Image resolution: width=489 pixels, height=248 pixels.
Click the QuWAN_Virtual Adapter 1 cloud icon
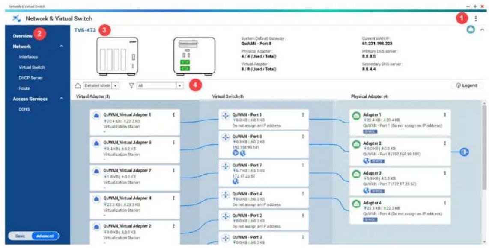(96, 116)
